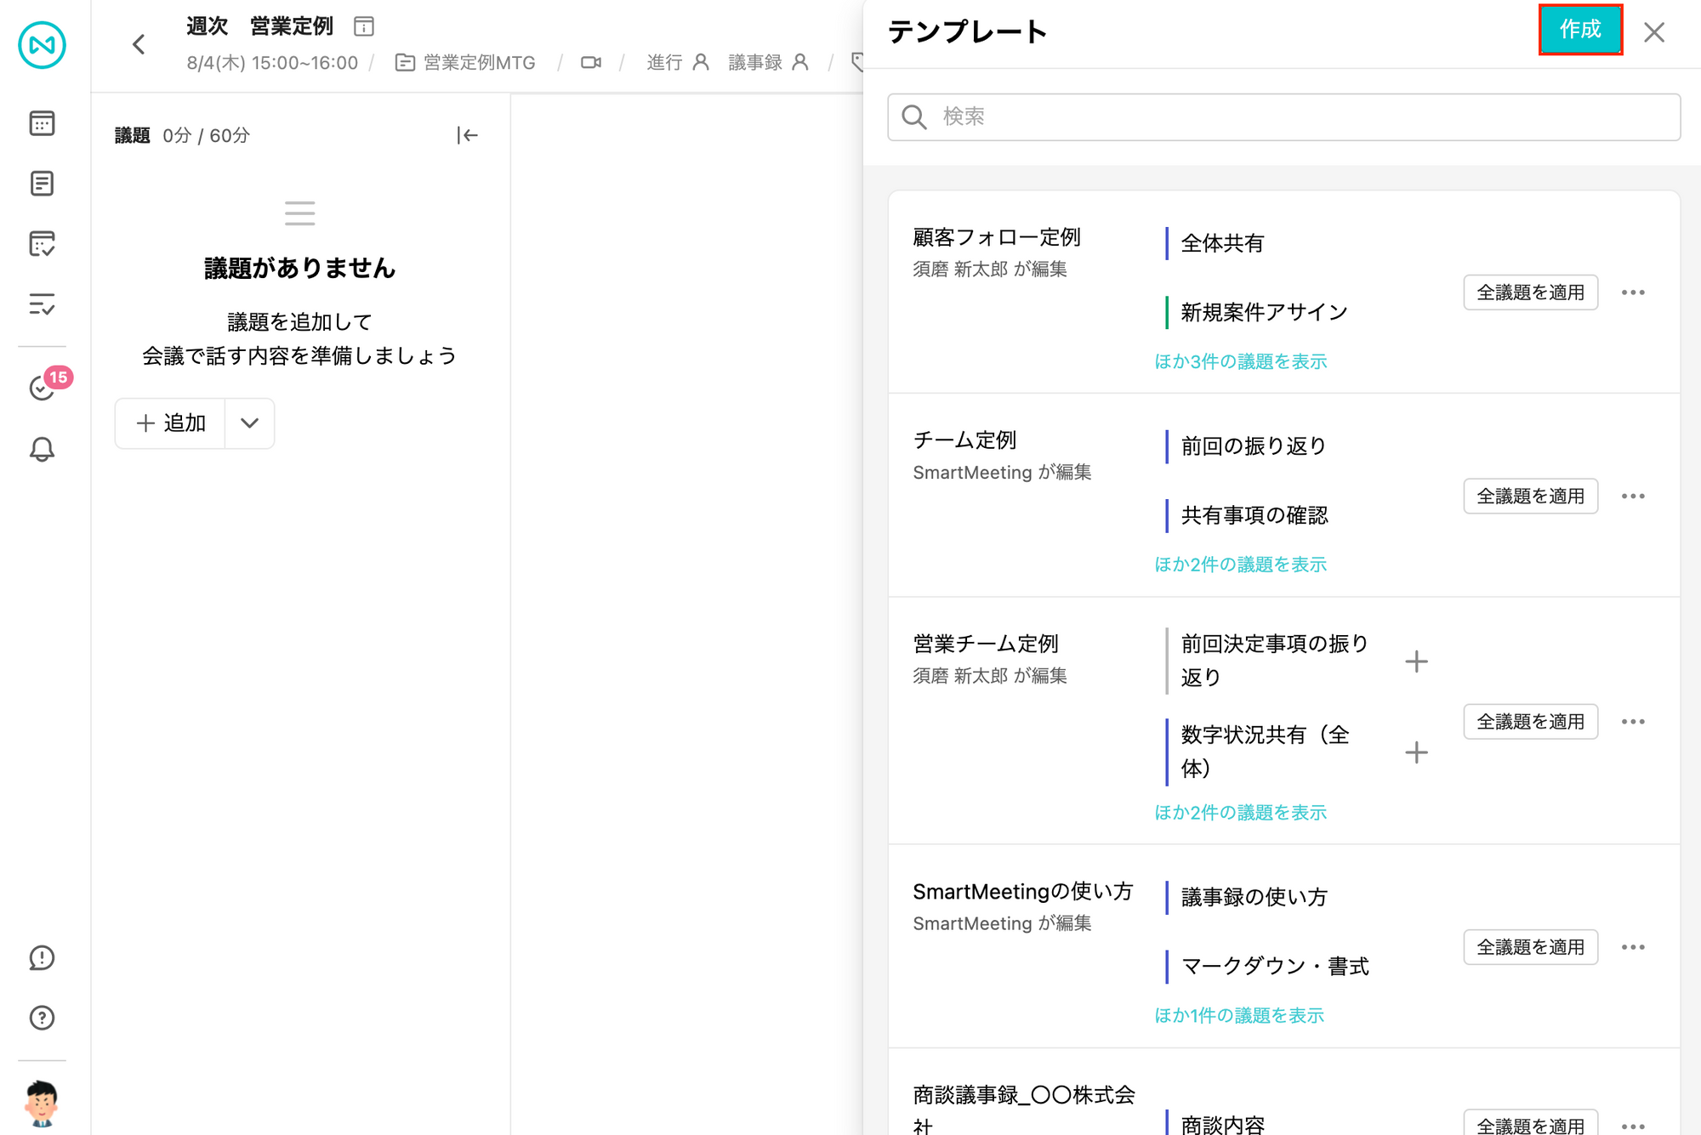The width and height of the screenshot is (1701, 1135).
Task: Click the video camera icon in header
Action: [x=591, y=62]
